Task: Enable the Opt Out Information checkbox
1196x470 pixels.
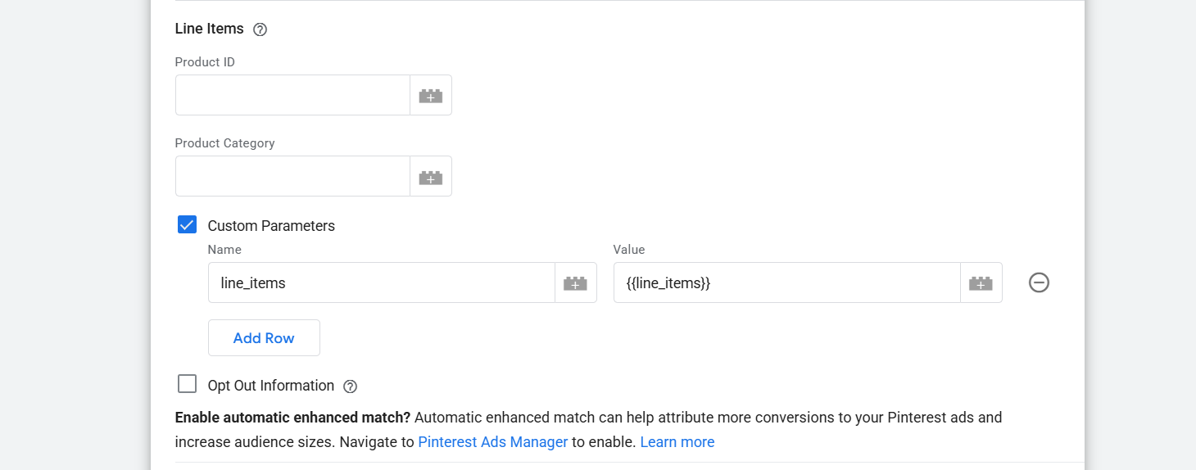Action: (x=187, y=384)
